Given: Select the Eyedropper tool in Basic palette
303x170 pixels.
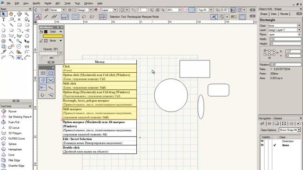Looking at the screenshot, I should [x=11, y=41].
